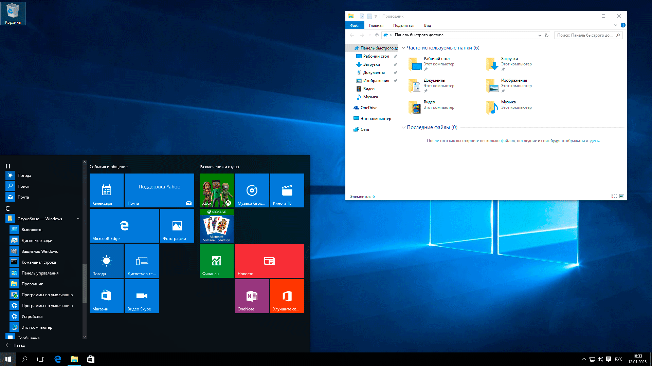Open the File menu in Explorer
The height and width of the screenshot is (366, 652).
(355, 25)
